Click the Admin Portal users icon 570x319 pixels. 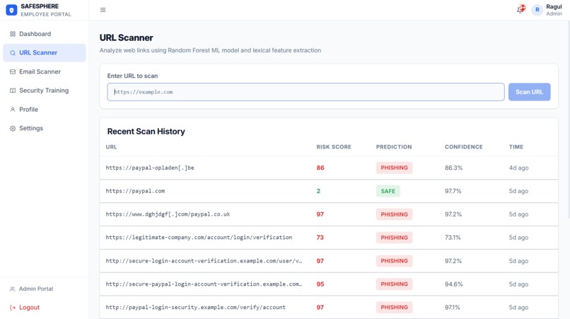click(13, 289)
